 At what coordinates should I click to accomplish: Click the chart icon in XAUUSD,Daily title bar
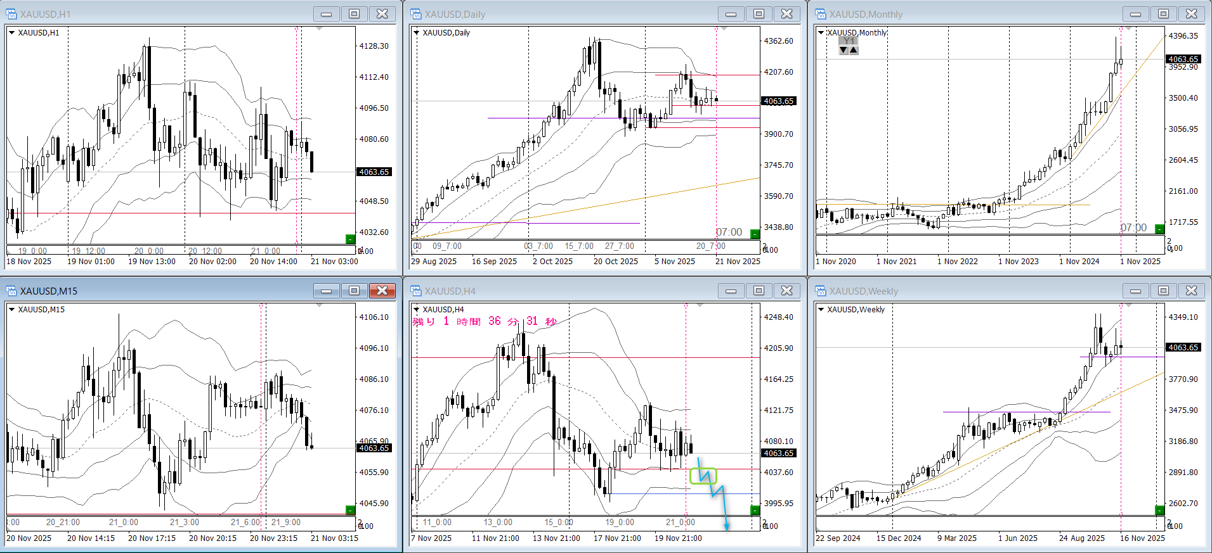pos(416,14)
